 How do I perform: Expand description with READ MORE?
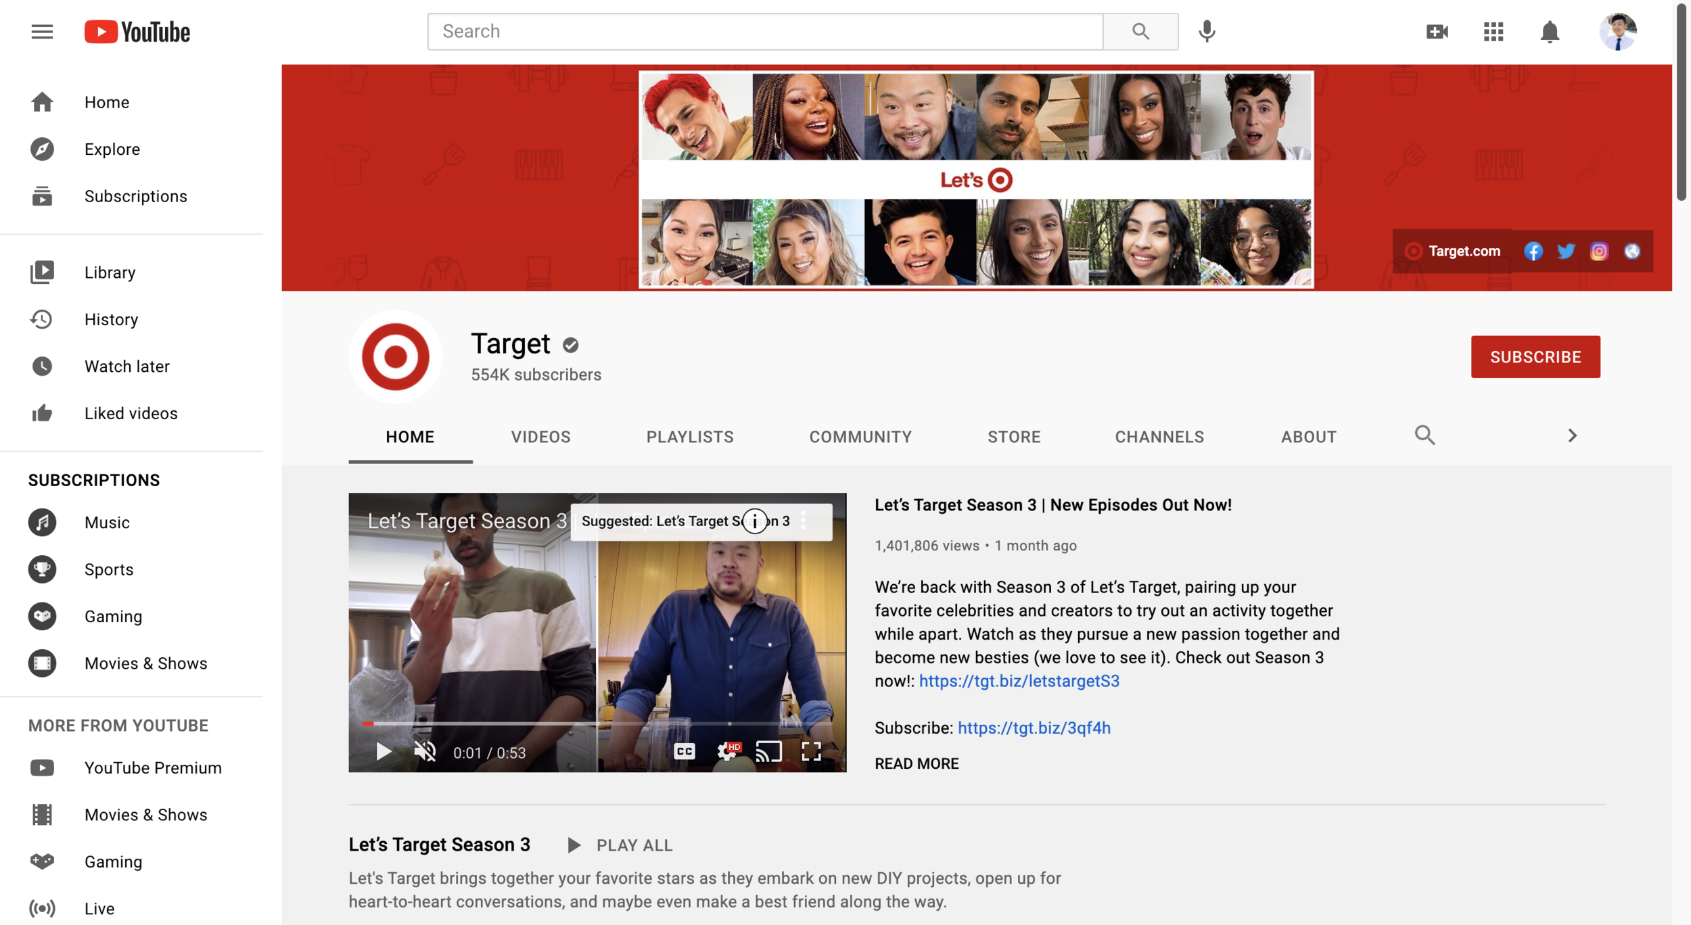(x=917, y=763)
